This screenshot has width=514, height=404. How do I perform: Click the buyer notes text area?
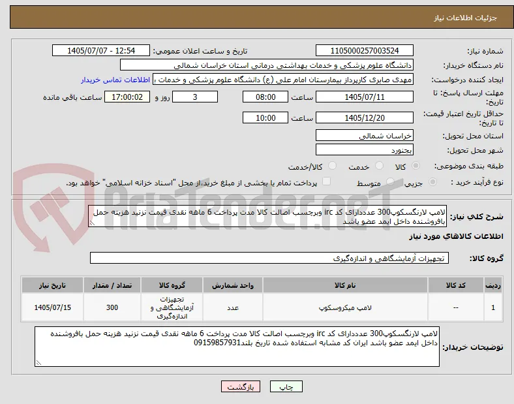tap(237, 347)
